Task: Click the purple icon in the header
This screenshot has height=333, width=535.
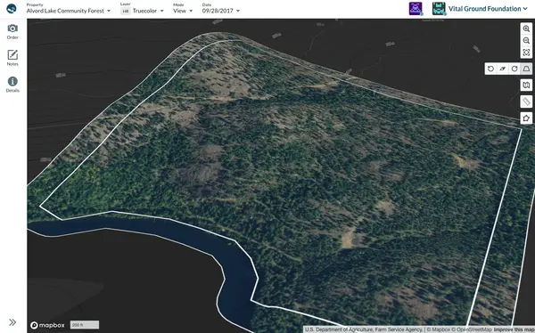Action: pos(416,9)
